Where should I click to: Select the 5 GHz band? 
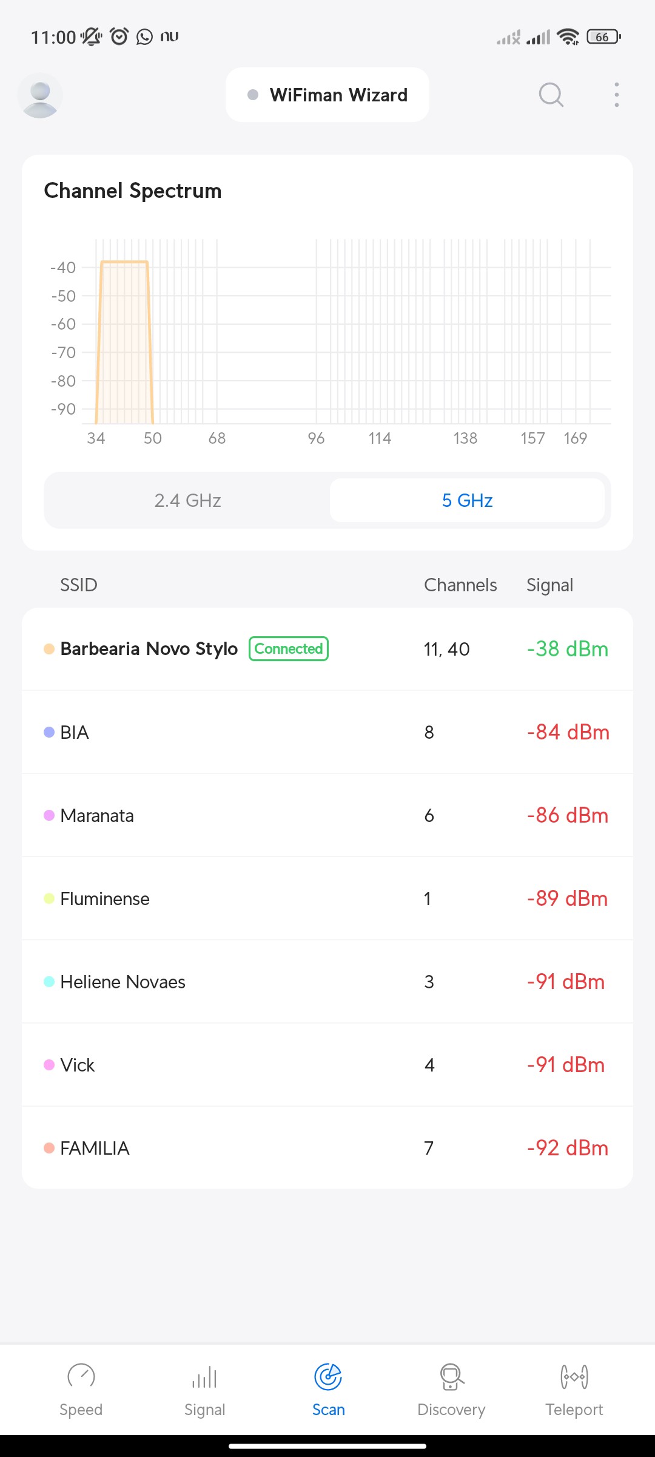click(467, 500)
